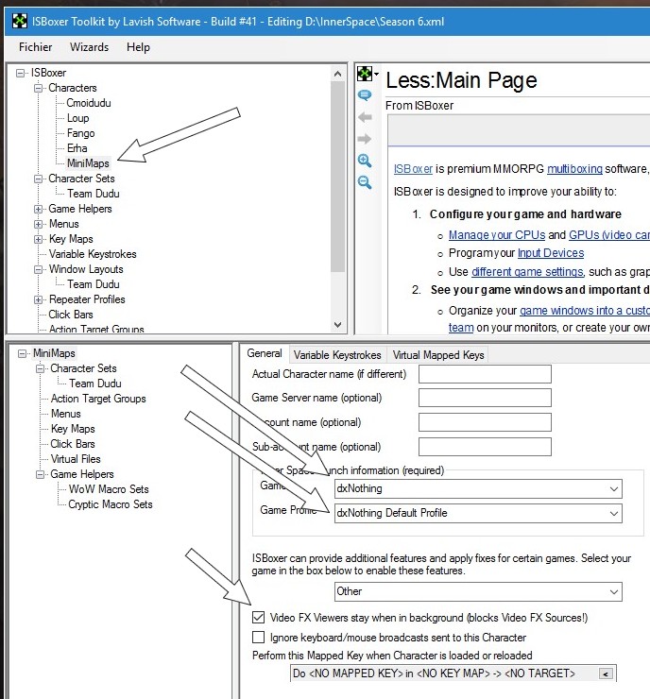This screenshot has width=650, height=699.
Task: Collapse the Characters tree node
Action: [39, 88]
